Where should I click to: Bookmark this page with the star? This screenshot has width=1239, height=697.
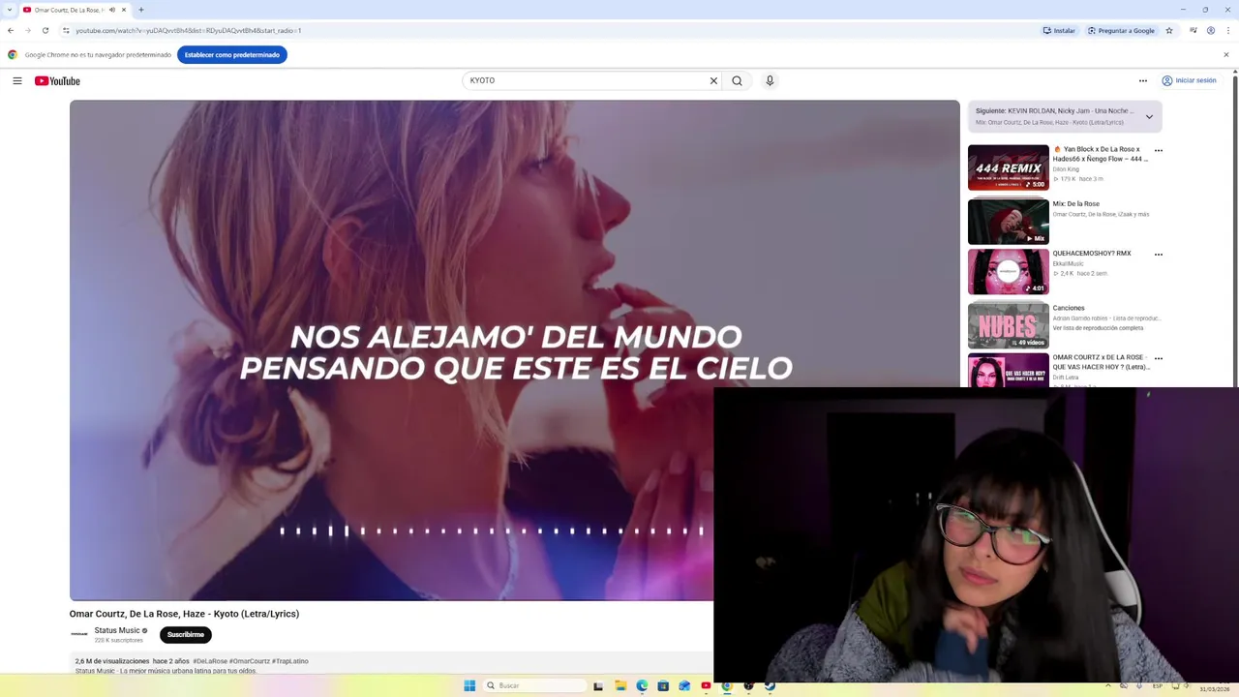coord(1169,31)
